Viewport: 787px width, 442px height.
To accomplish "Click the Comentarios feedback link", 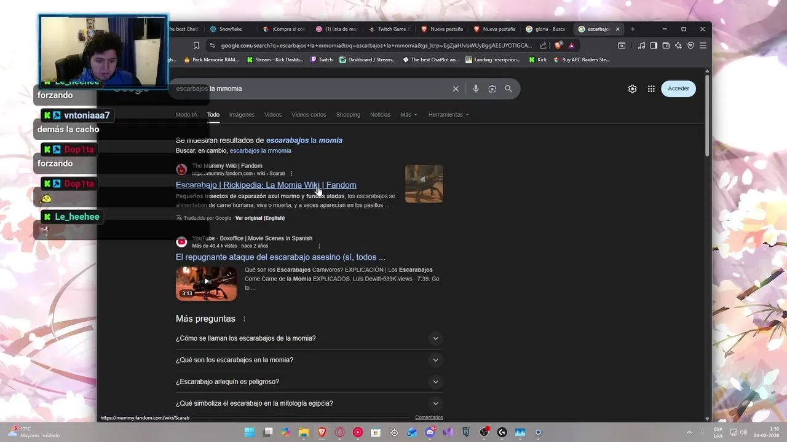I will point(429,417).
